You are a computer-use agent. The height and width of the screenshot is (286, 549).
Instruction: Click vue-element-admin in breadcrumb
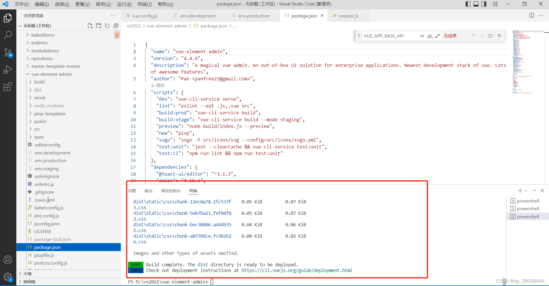pyautogui.click(x=167, y=26)
